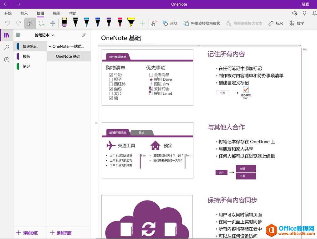Select the 快速笔记 section
Screen dimensions: 317x239
tap(30, 46)
